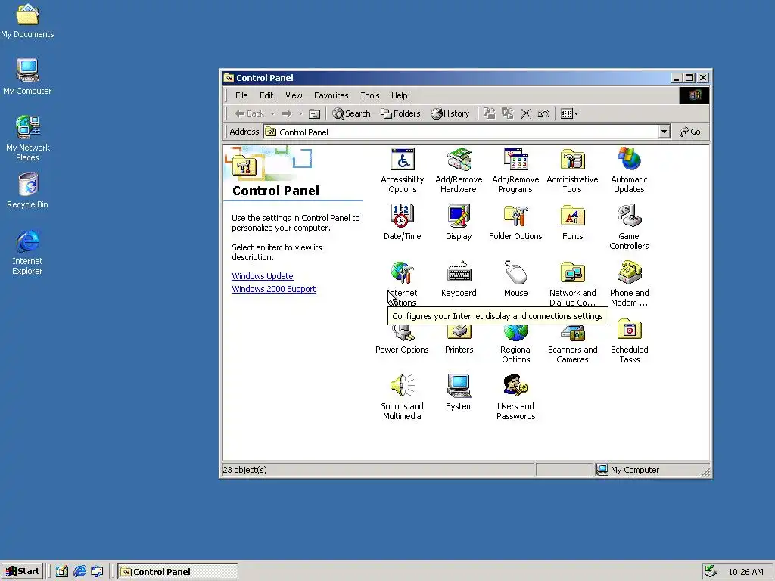Click the Start button
This screenshot has height=581, width=775.
[22, 572]
